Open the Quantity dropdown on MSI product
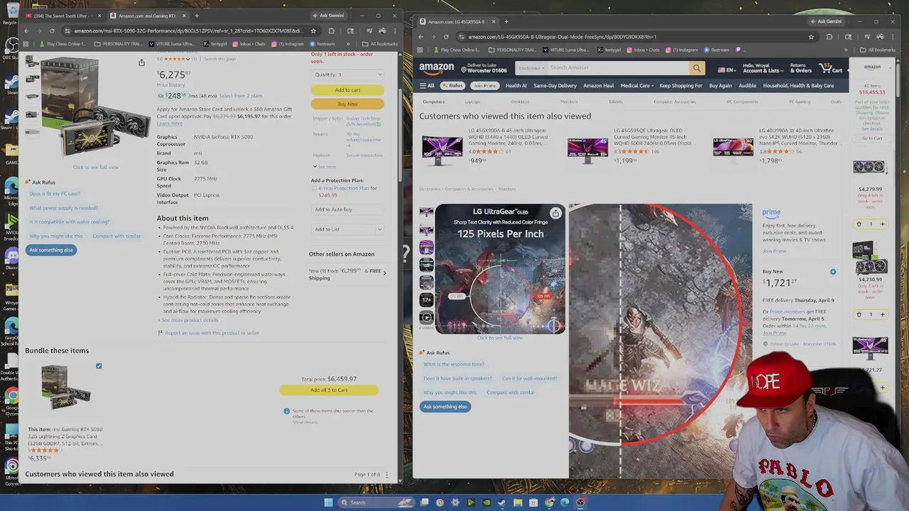This screenshot has width=909, height=511. 347,75
